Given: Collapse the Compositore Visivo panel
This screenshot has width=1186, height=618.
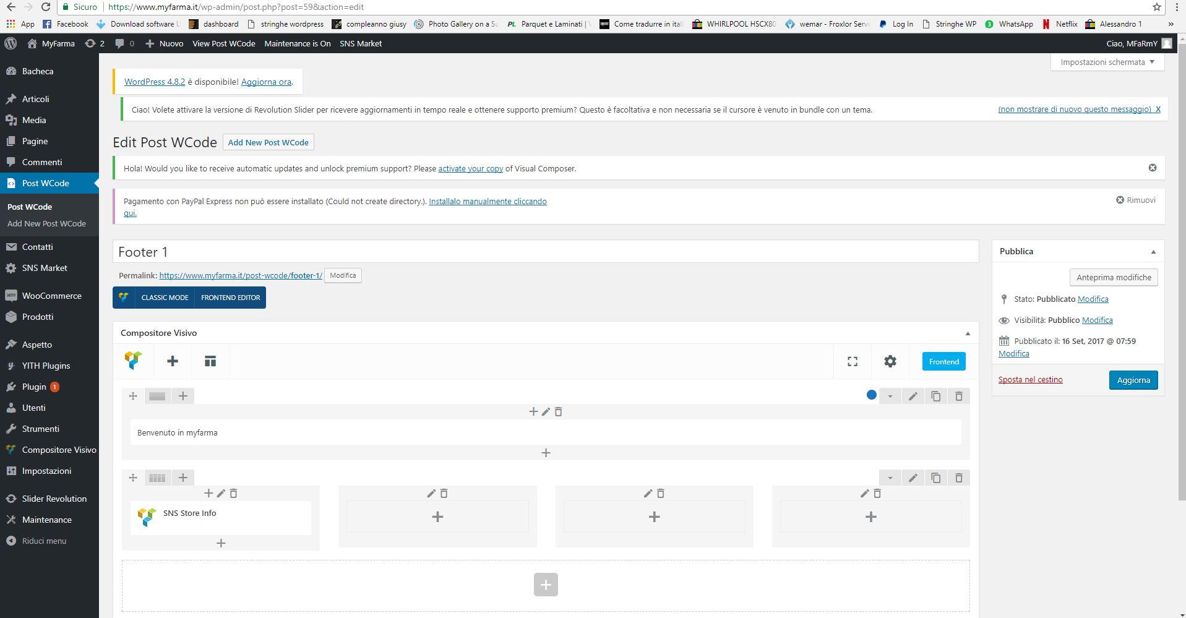Looking at the screenshot, I should (967, 333).
